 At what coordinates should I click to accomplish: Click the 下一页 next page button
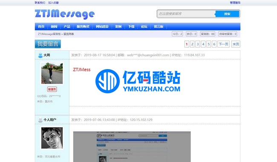pyautogui.click(x=223, y=44)
